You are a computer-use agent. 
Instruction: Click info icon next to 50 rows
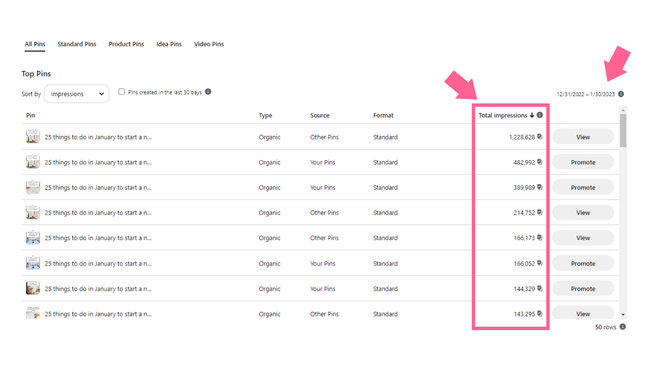[623, 327]
